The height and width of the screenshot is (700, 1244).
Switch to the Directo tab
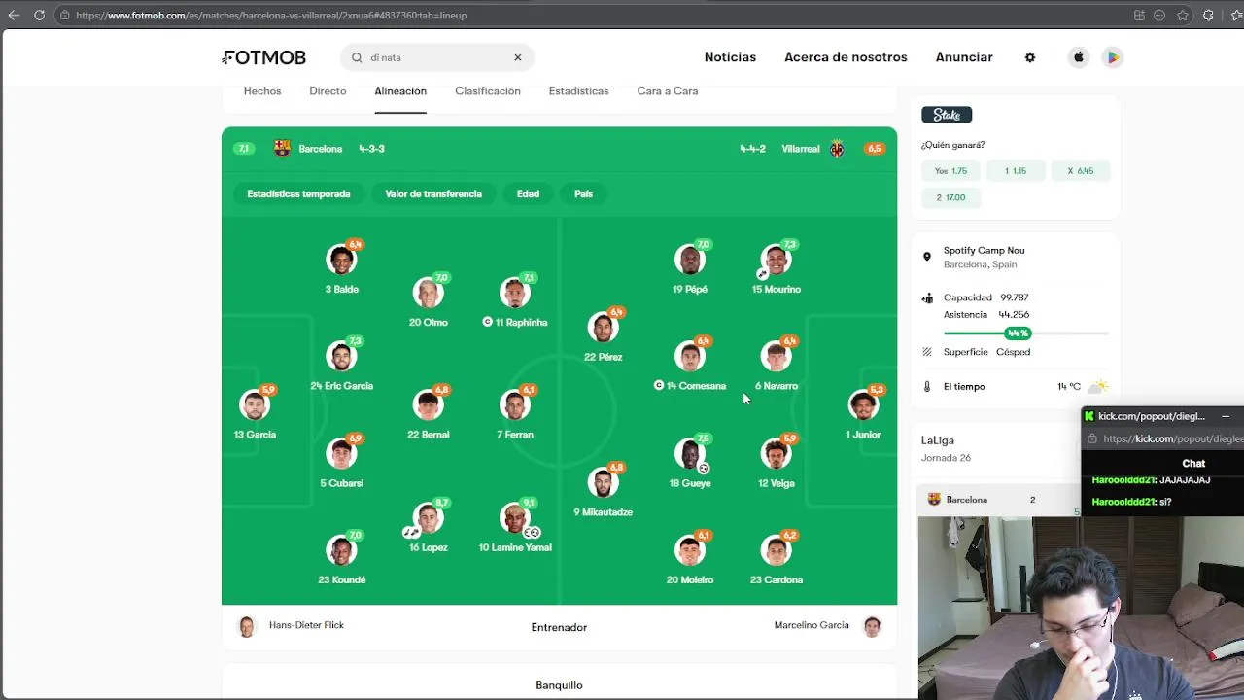point(328,91)
